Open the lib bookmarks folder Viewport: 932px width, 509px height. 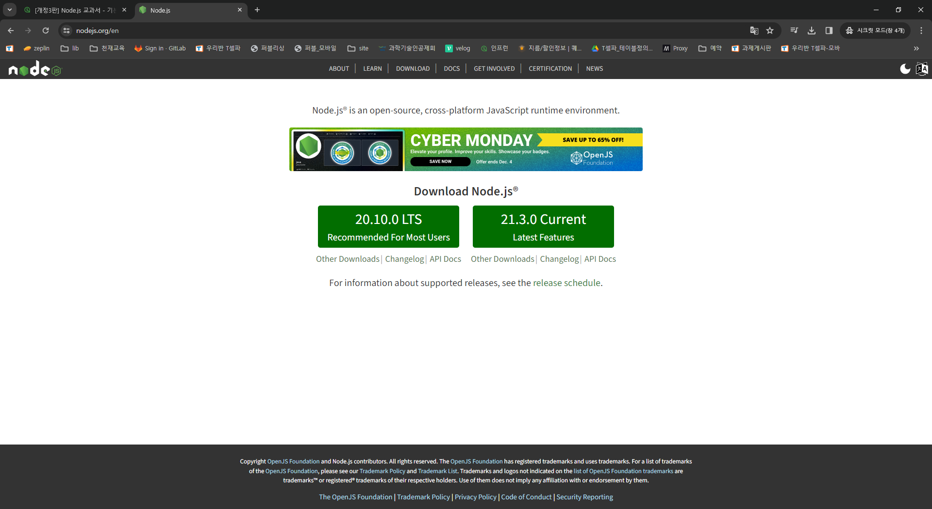[70, 48]
